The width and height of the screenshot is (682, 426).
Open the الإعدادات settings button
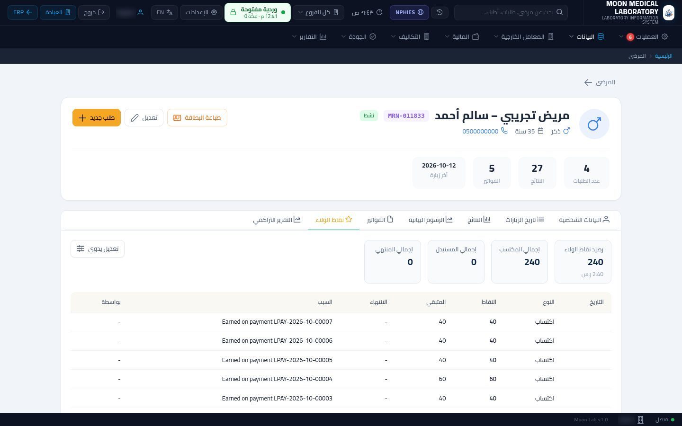click(201, 12)
